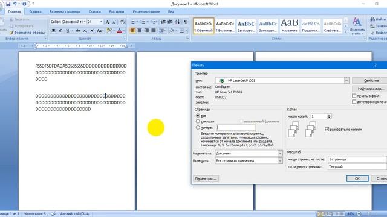Open the printer name dropdown (HP LaserJet P1005)

346,80
